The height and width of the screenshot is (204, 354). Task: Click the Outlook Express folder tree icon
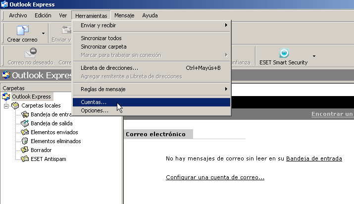(6, 97)
